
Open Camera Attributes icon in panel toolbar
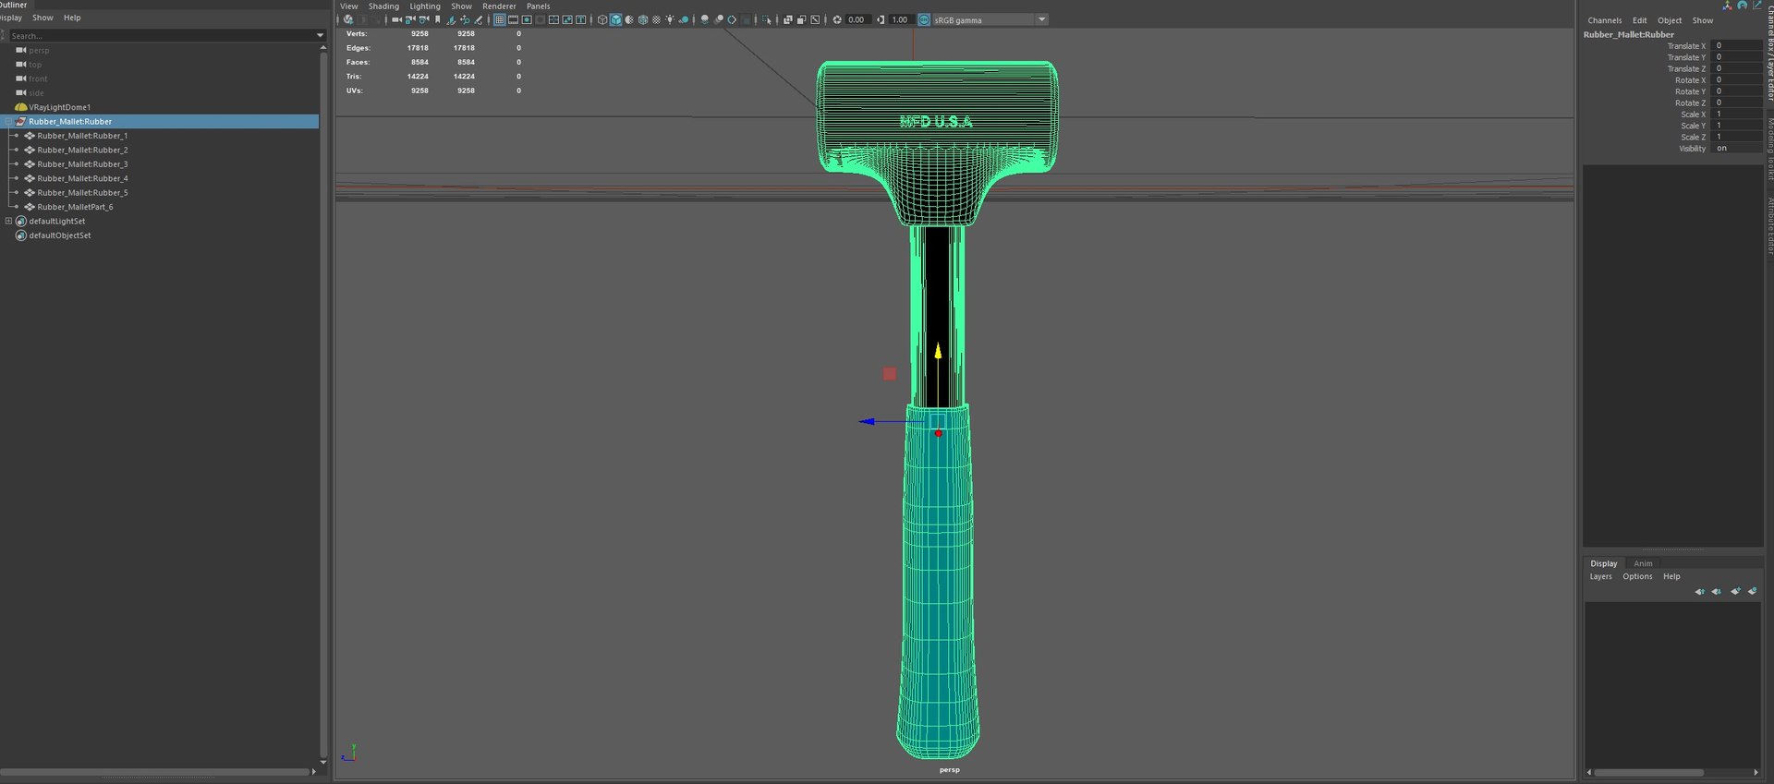point(424,19)
